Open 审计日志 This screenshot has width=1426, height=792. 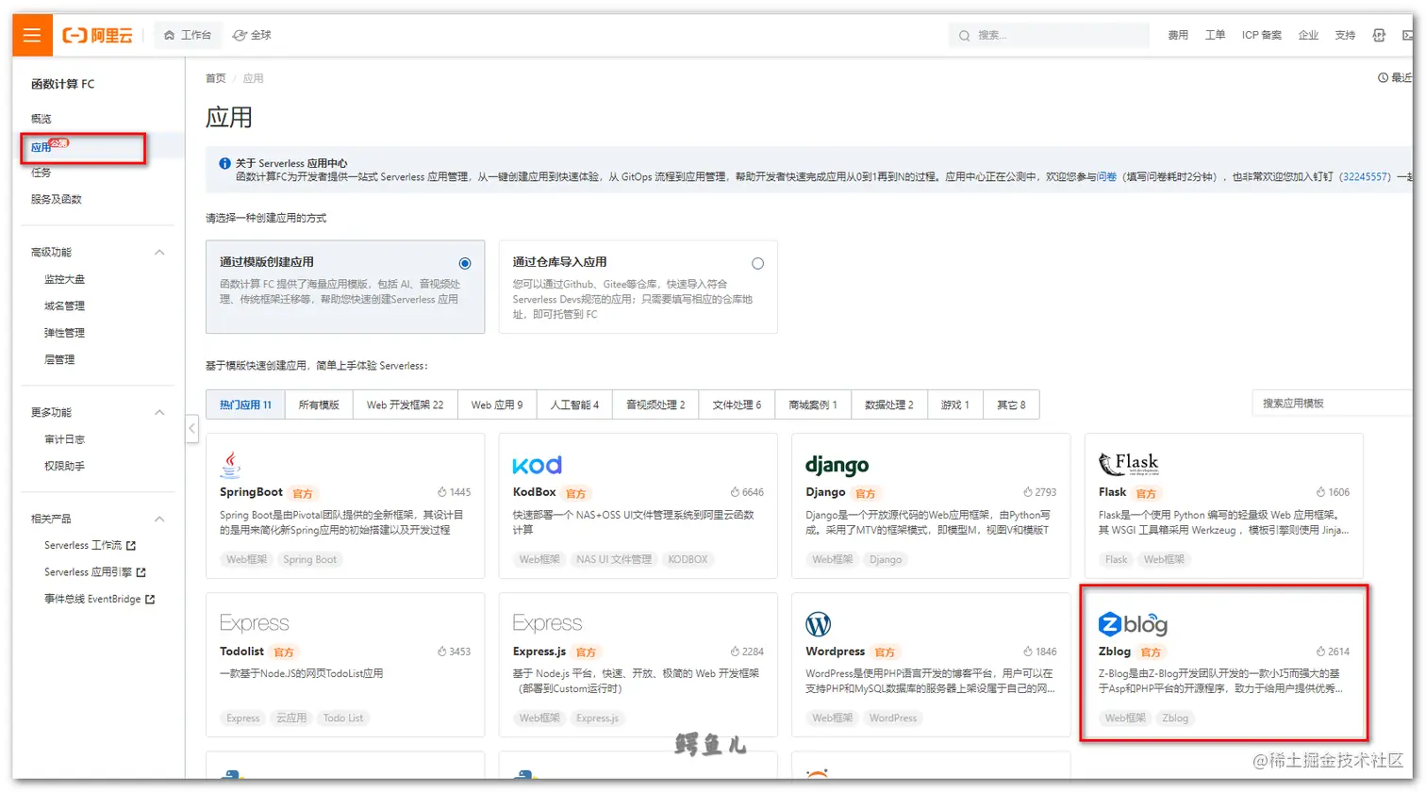tap(65, 439)
